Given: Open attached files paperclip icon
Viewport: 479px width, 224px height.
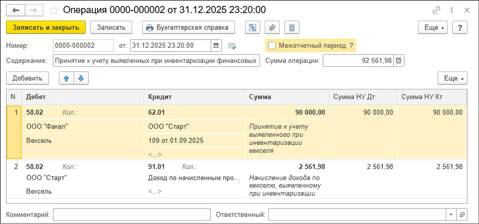Looking at the screenshot, I should pyautogui.click(x=273, y=27).
